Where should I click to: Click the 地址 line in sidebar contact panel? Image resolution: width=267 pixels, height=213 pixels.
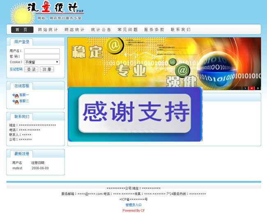point(32,125)
